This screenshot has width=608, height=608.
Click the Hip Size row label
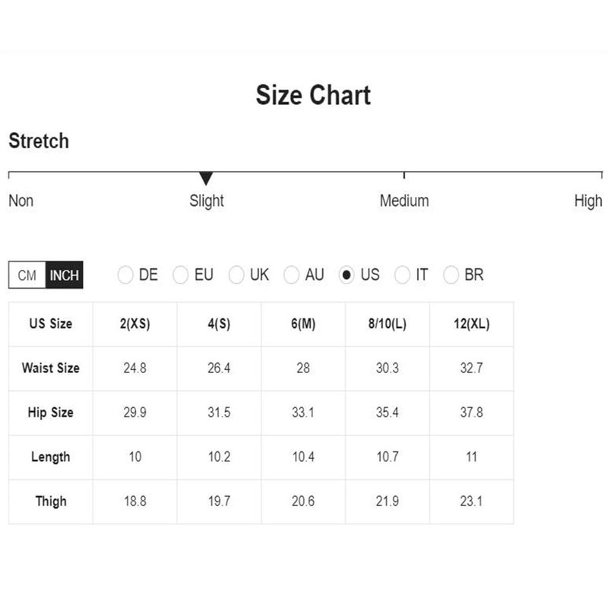(50, 413)
